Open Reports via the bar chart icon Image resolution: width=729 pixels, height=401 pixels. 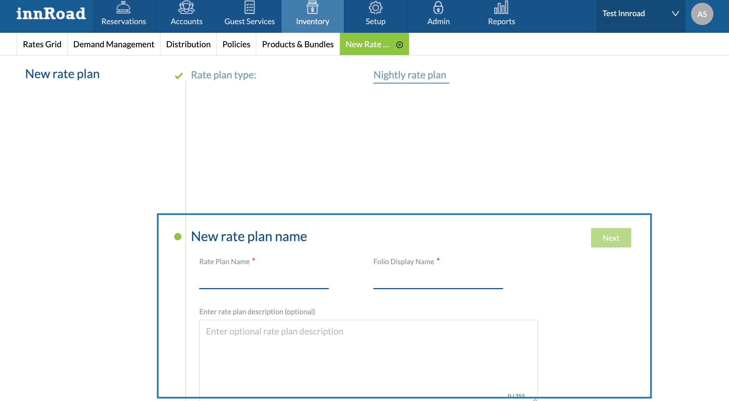point(501,8)
